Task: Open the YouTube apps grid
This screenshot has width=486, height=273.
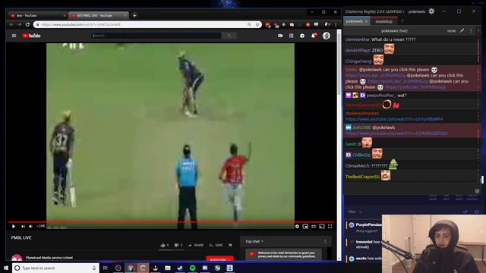Action: [291, 36]
